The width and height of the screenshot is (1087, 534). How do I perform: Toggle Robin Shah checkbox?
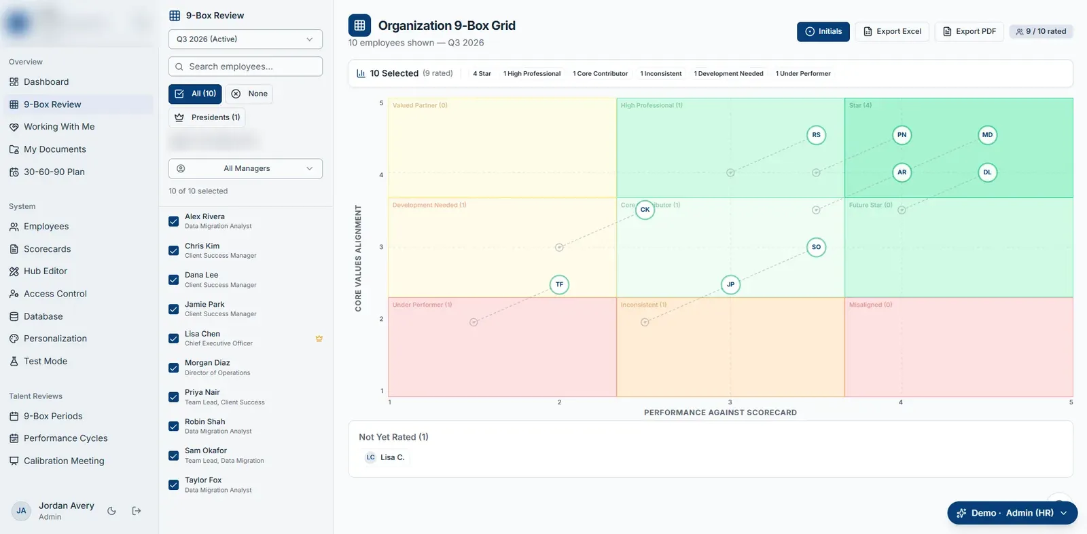(174, 426)
